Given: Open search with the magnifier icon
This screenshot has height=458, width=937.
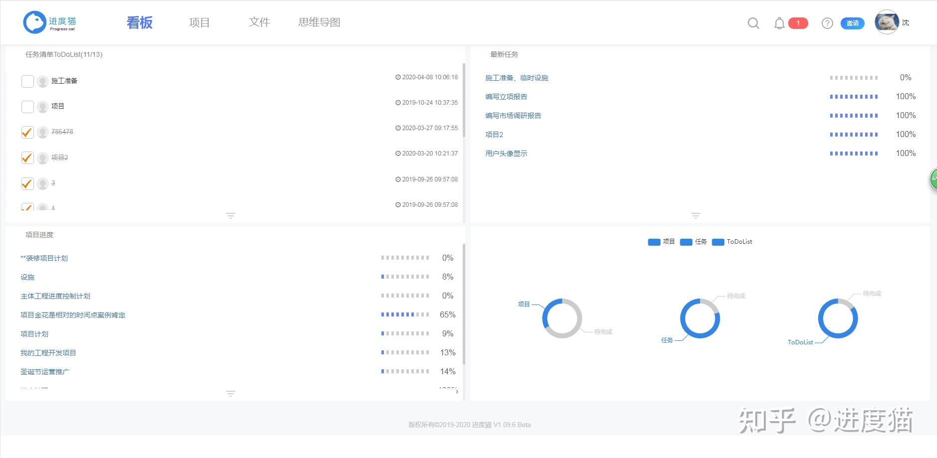Looking at the screenshot, I should click(753, 23).
